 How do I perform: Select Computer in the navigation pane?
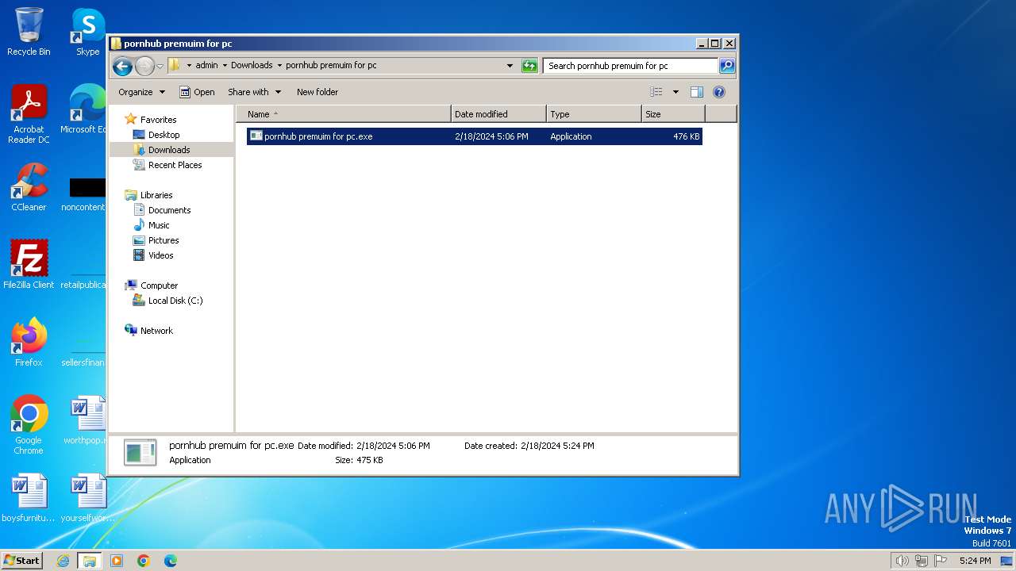pyautogui.click(x=151, y=285)
